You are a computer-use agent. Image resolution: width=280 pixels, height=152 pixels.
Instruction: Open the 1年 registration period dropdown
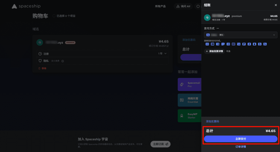[x=162, y=54]
